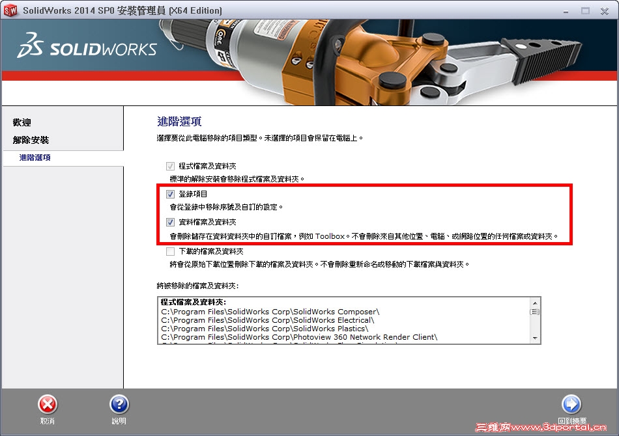The width and height of the screenshot is (619, 436).
Task: Toggle the 程式檔案及資料夾 checkbox
Action: (170, 166)
